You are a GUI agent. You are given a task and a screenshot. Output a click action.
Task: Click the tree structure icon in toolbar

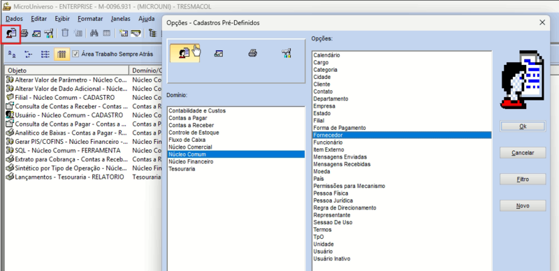pos(152,33)
